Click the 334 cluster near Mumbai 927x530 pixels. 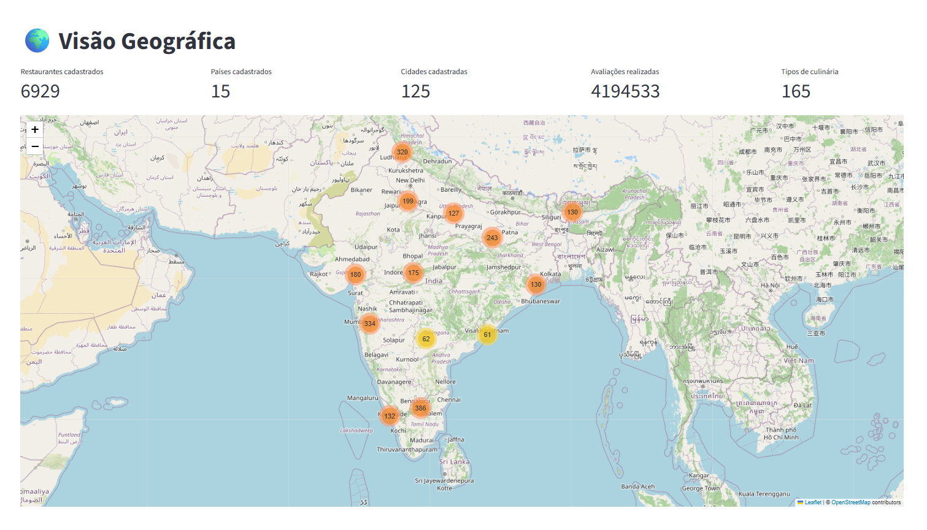tap(369, 324)
